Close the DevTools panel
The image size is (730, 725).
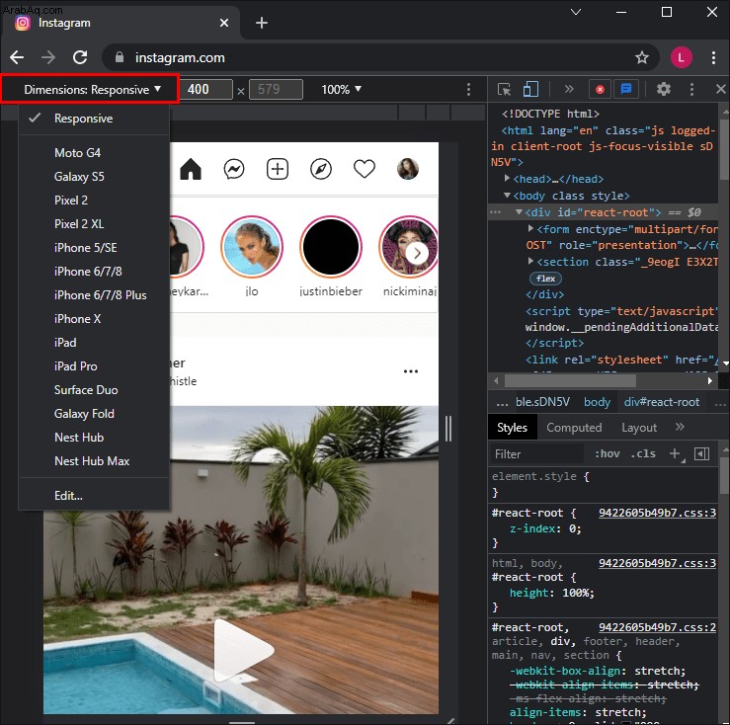[720, 89]
